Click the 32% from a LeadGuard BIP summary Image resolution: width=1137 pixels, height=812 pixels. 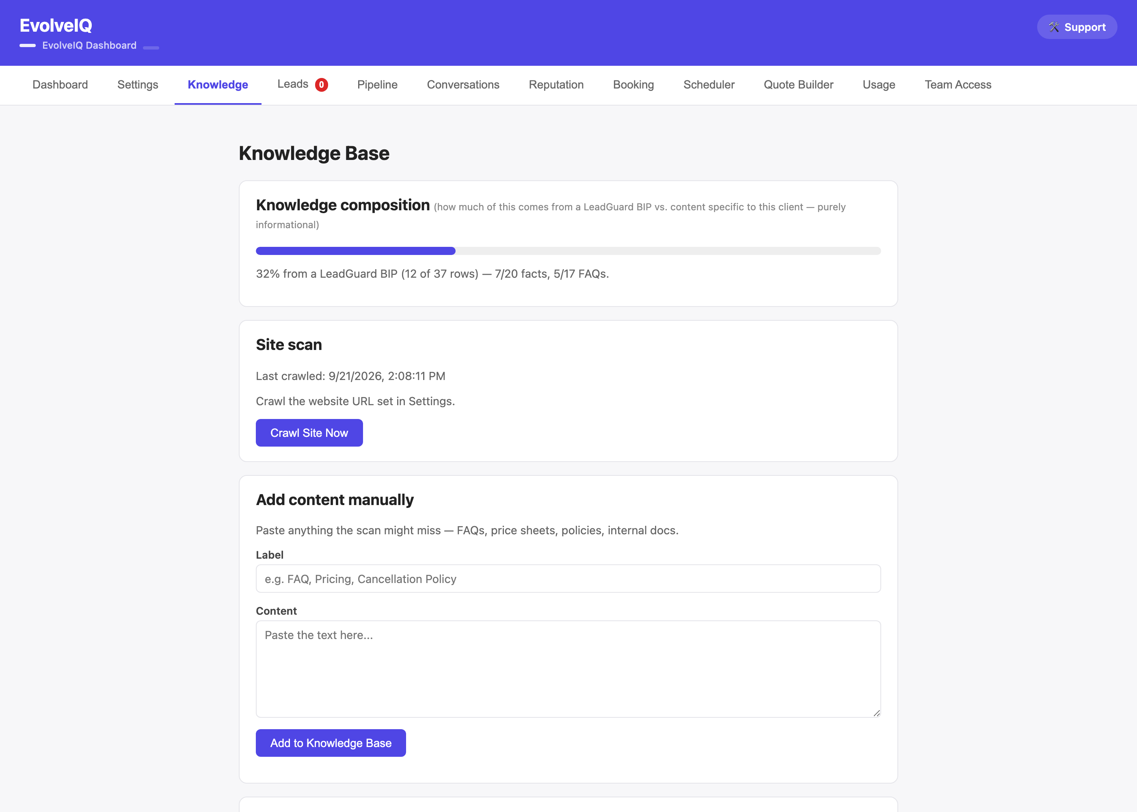coord(432,274)
